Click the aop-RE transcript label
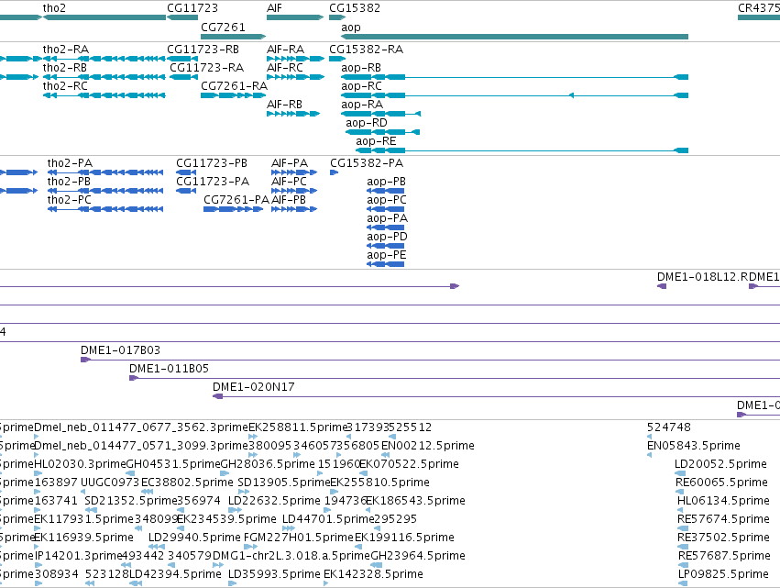The height and width of the screenshot is (588, 780). [376, 141]
